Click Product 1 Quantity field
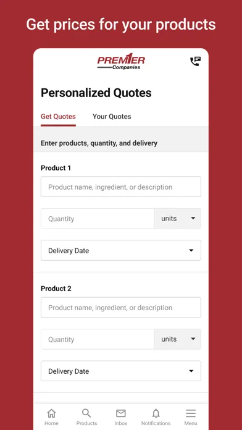 click(98, 219)
